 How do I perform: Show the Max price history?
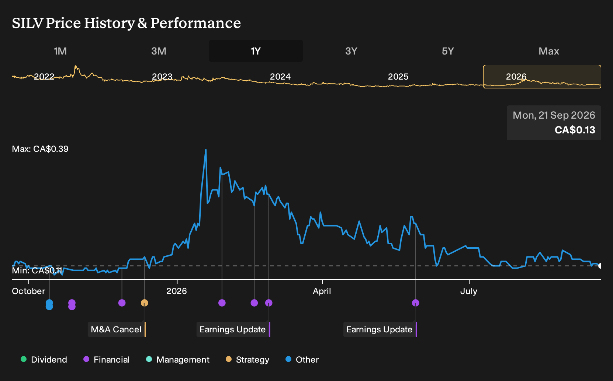pos(549,51)
